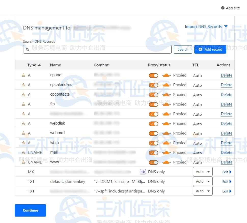Click the plus icon inside the Add record button
The height and width of the screenshot is (223, 247).
(x=200, y=49)
